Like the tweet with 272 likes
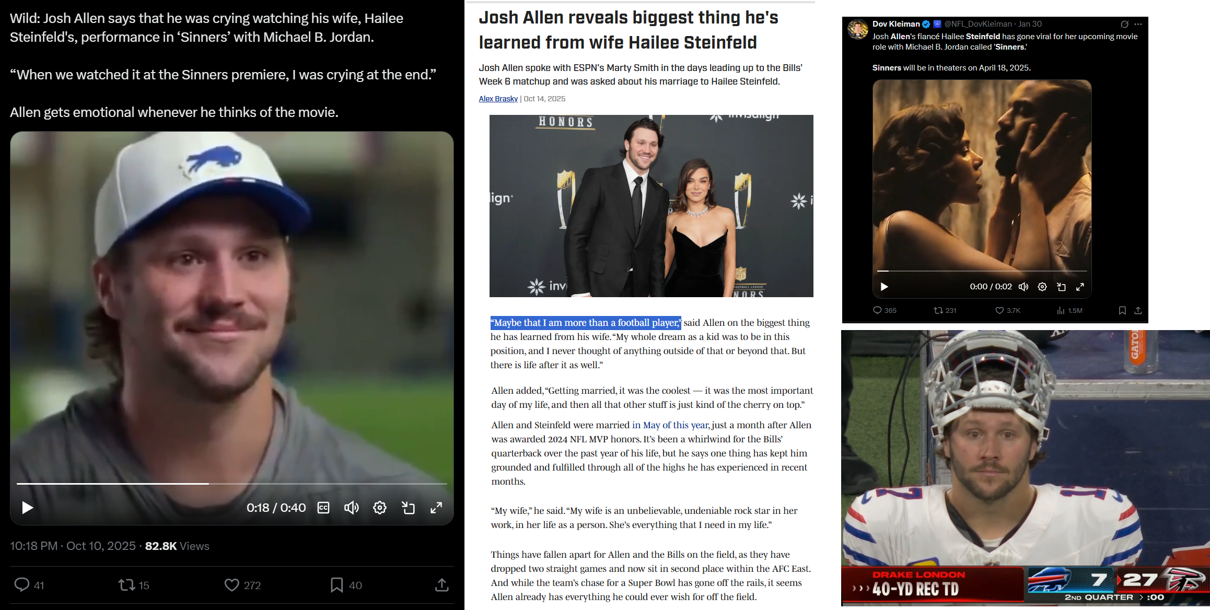This screenshot has width=1210, height=610. [x=231, y=584]
